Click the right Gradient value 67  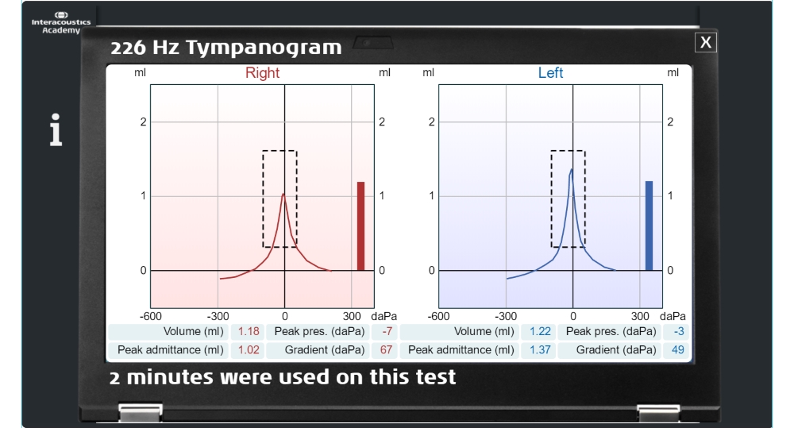(x=386, y=350)
